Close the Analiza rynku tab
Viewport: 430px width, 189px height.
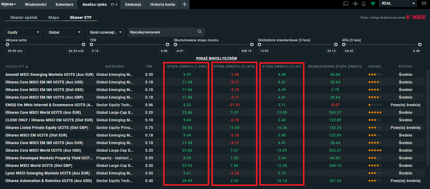tap(116, 5)
